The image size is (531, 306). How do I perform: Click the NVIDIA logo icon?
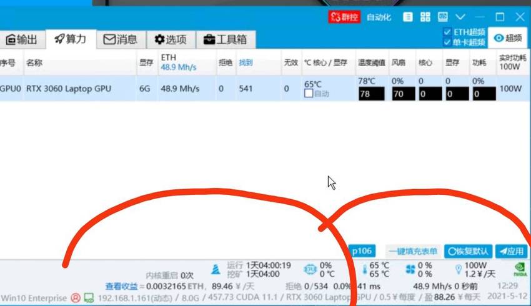point(520,269)
